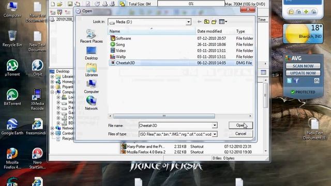331x186 pixels.
Task: Select Network in the dialog places bar
Action: coord(91,103)
